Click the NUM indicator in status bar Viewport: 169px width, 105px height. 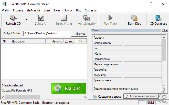tap(150, 102)
